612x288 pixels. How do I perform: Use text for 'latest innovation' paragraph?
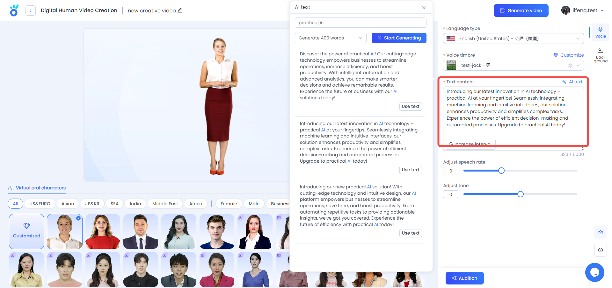click(x=411, y=170)
